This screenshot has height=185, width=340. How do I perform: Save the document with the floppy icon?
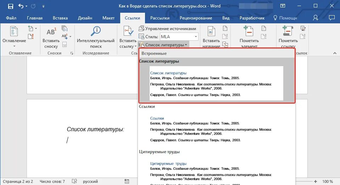(10, 6)
